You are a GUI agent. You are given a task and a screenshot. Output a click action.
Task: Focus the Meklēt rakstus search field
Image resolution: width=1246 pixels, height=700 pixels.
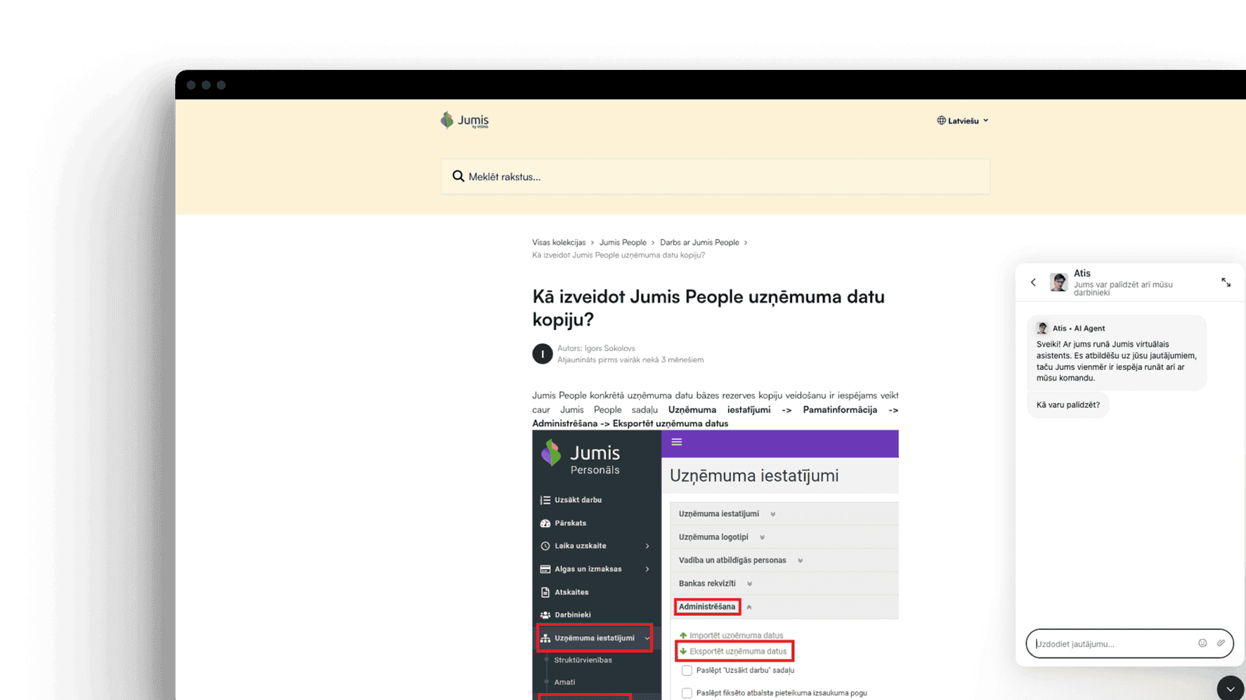click(x=715, y=176)
